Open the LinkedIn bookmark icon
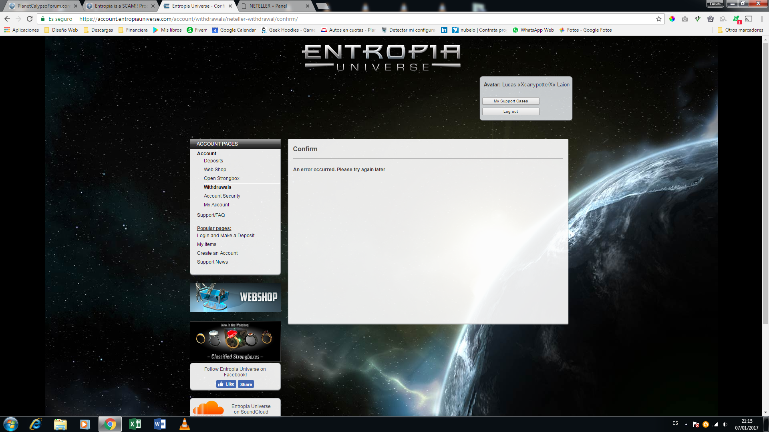 tap(444, 30)
